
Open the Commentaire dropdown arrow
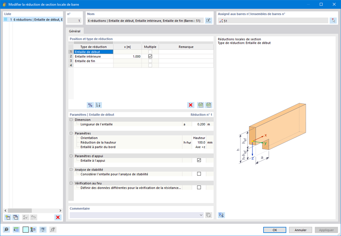click(201, 215)
